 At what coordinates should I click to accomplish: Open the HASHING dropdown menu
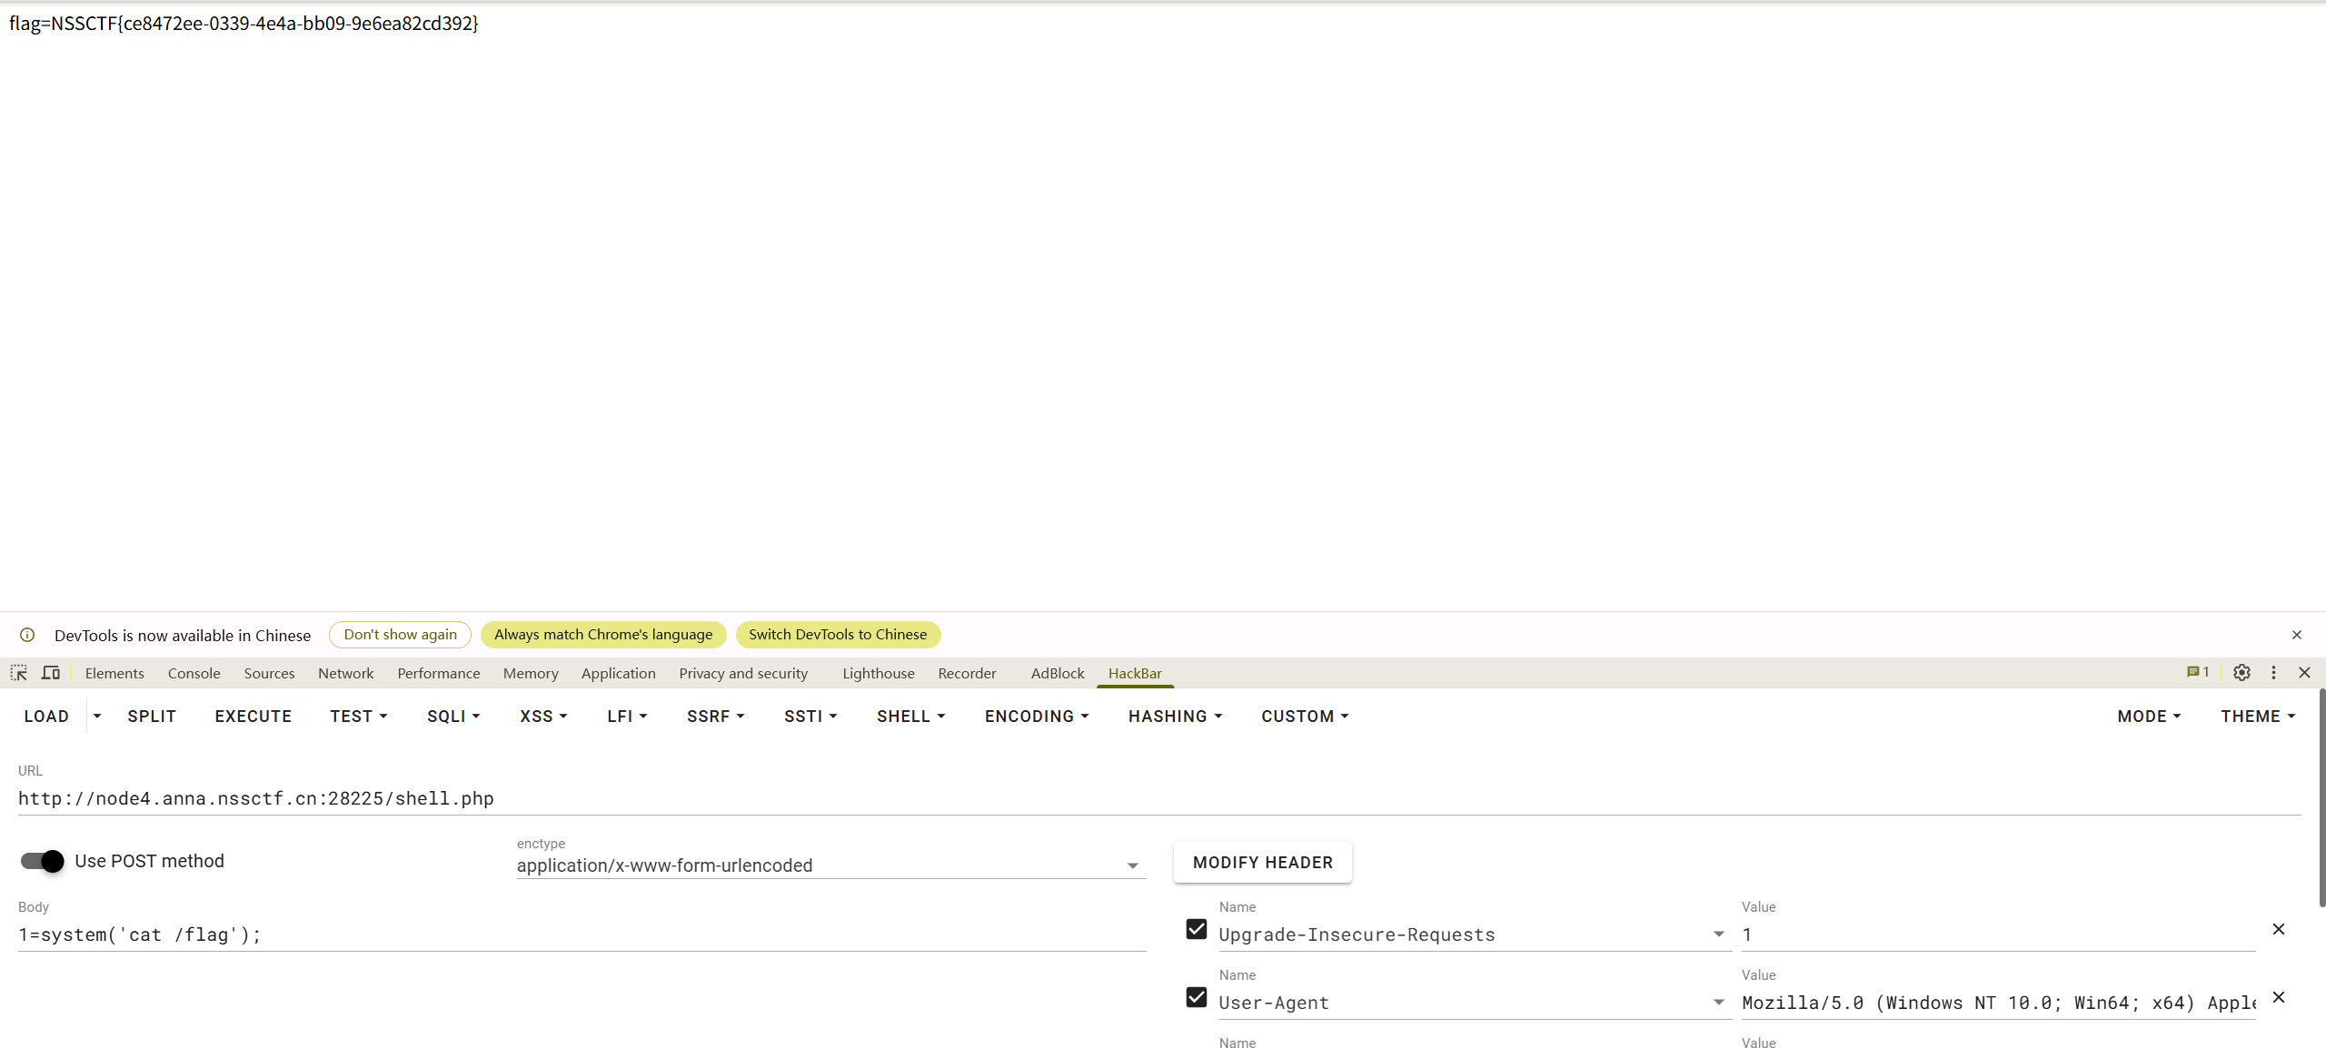point(1175,717)
